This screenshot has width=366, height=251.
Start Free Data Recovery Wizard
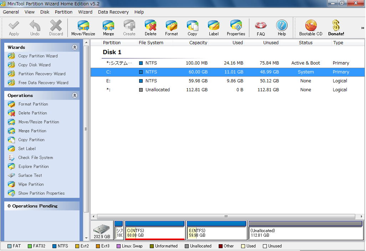[43, 83]
